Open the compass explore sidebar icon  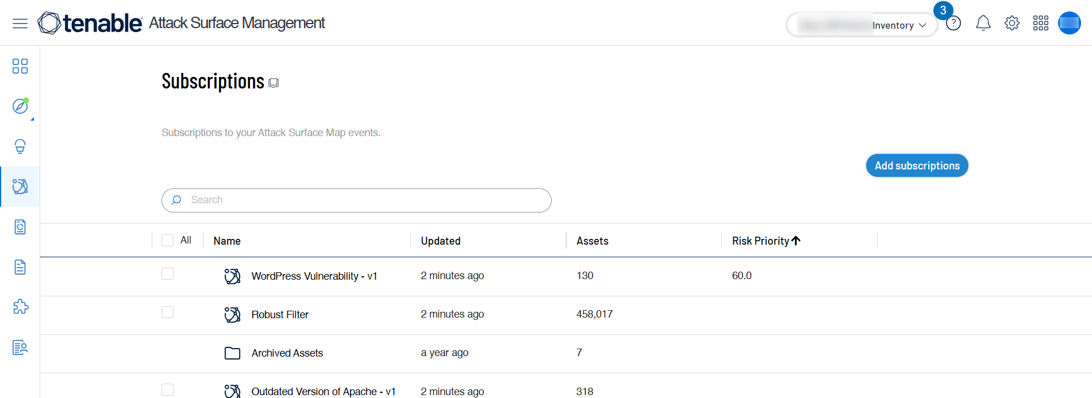pyautogui.click(x=20, y=106)
